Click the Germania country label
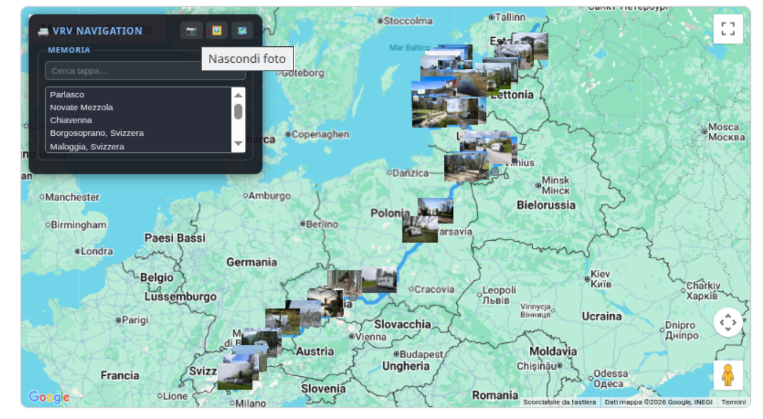Screen dimensions: 763x419 251,262
